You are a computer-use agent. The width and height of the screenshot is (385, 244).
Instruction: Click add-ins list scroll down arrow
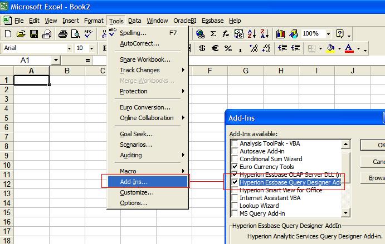click(345, 213)
